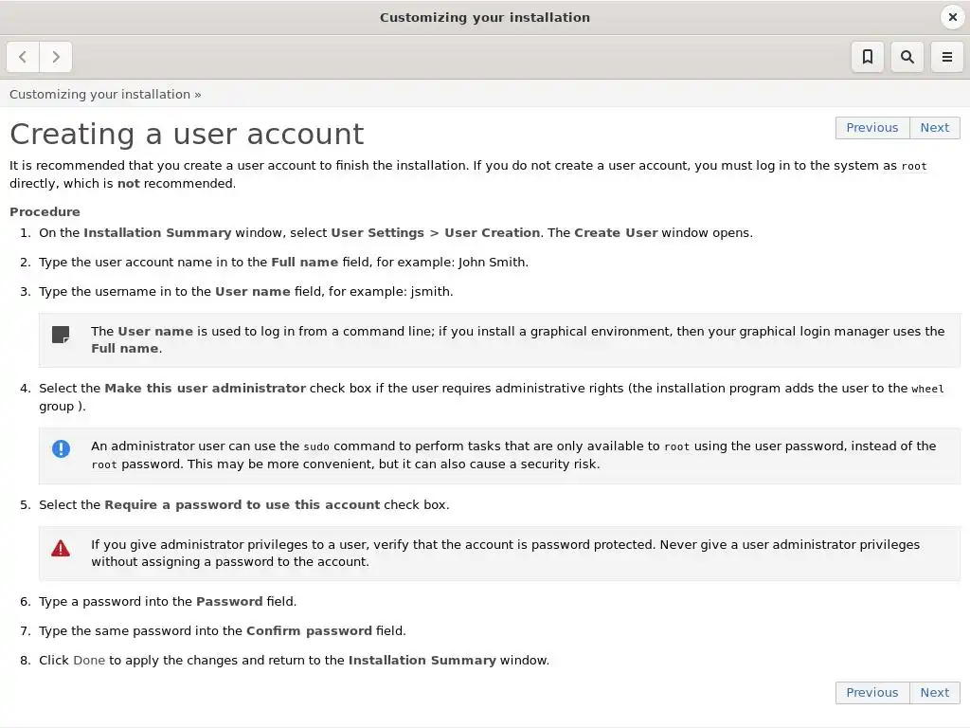Go back to the previous help page
970x728 pixels.
point(23,57)
